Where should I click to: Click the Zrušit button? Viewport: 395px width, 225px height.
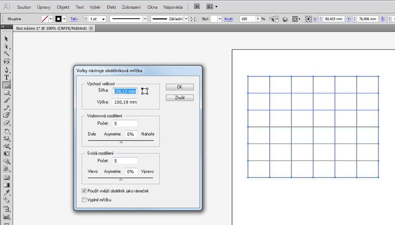coord(179,98)
